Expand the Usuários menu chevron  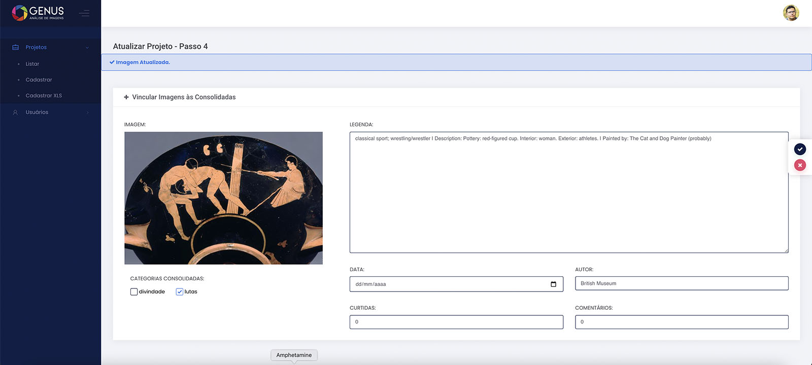click(87, 113)
